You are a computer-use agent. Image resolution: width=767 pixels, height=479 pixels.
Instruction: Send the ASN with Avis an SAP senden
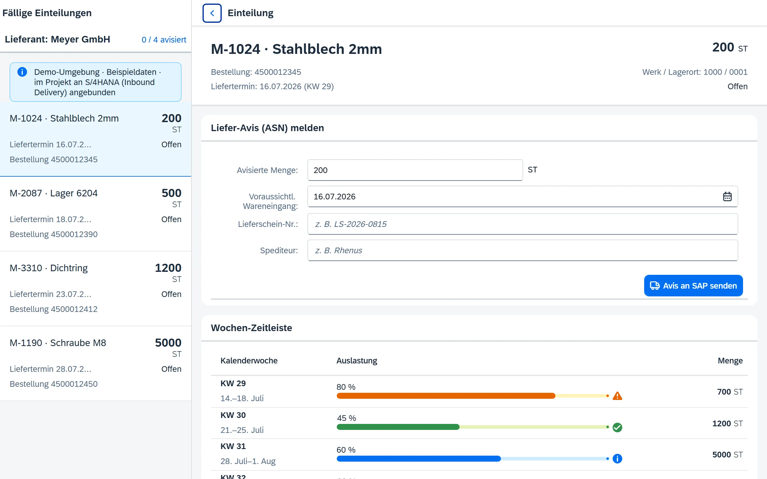[693, 285]
